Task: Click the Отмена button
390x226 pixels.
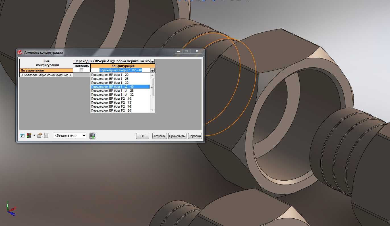Action: 159,136
